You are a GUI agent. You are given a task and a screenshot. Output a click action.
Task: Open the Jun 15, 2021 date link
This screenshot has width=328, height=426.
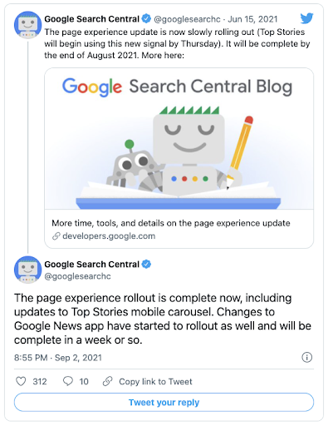tap(252, 19)
